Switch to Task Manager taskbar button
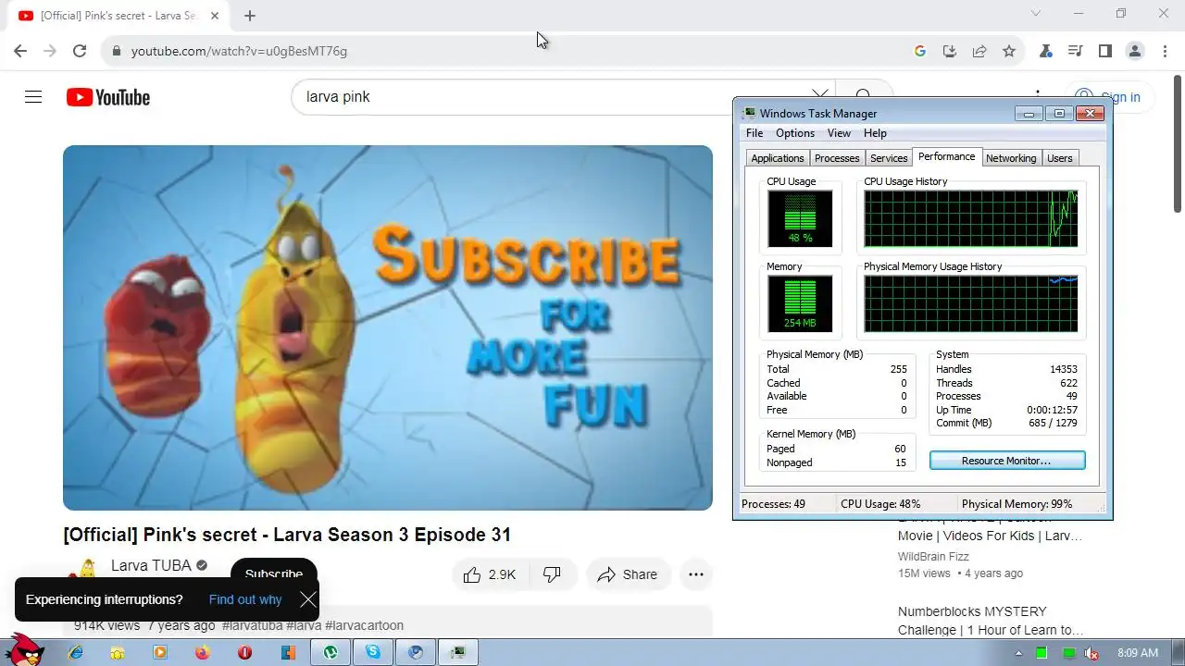1185x666 pixels. 457,652
